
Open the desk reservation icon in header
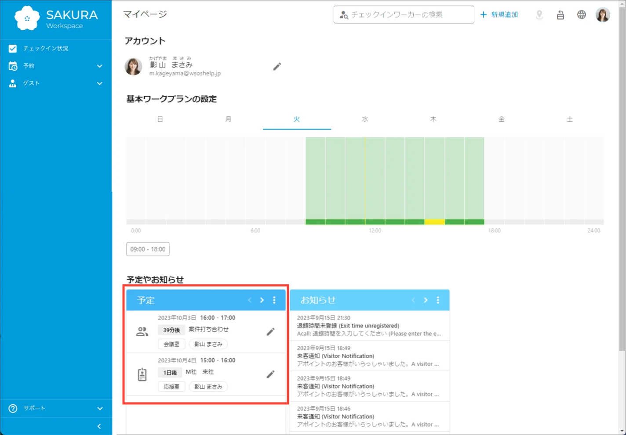[560, 15]
